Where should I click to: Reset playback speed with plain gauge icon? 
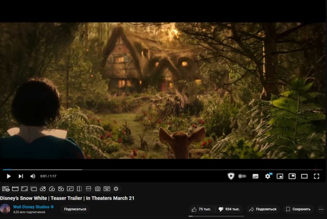click(x=52, y=189)
